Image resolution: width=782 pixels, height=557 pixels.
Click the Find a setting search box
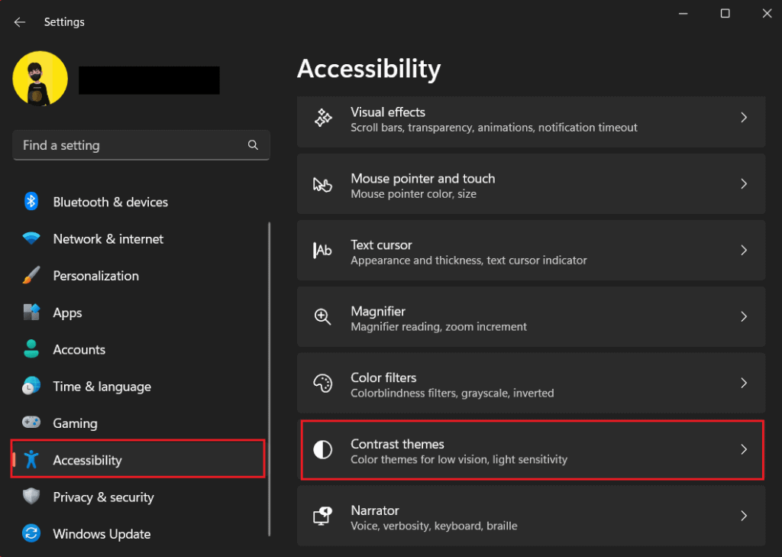click(x=130, y=145)
